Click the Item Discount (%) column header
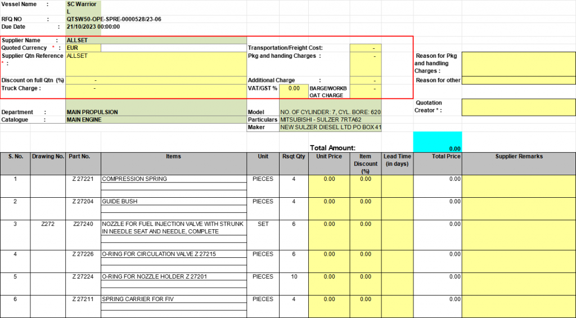Screen dimensions: 576x318 [x=366, y=163]
